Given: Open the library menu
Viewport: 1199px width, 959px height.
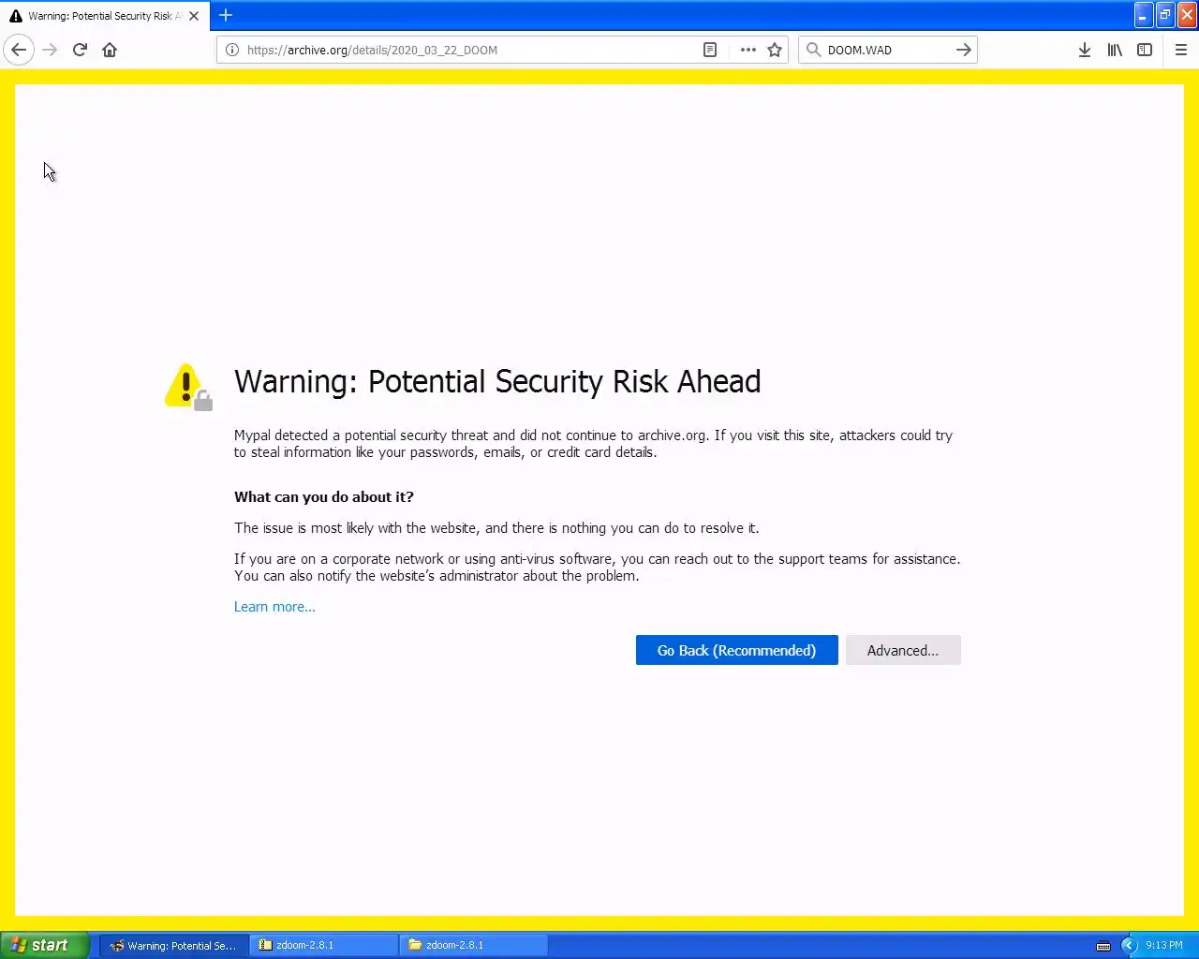Looking at the screenshot, I should pyautogui.click(x=1115, y=50).
